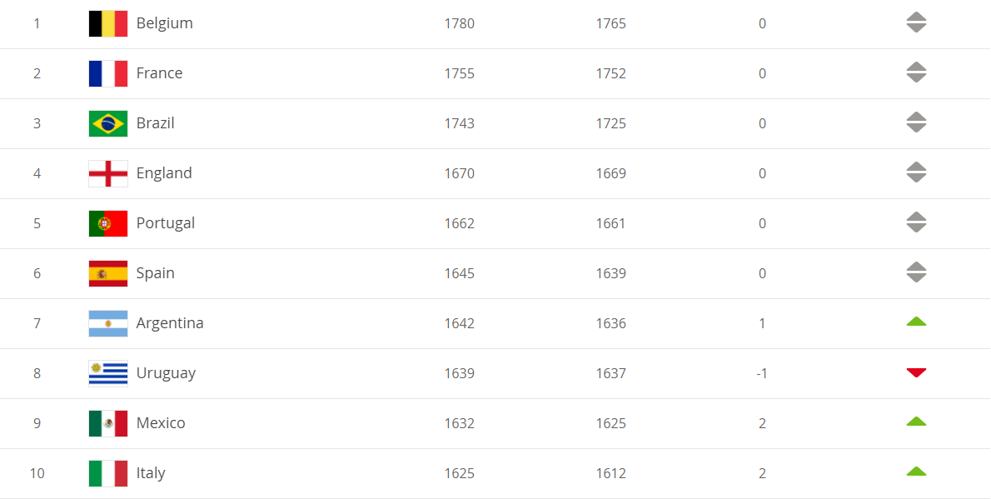
Task: Open the Spain team link
Action: tap(156, 272)
